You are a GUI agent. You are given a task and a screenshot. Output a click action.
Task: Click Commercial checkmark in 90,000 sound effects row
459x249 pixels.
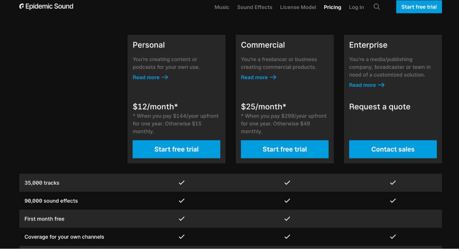tap(287, 201)
